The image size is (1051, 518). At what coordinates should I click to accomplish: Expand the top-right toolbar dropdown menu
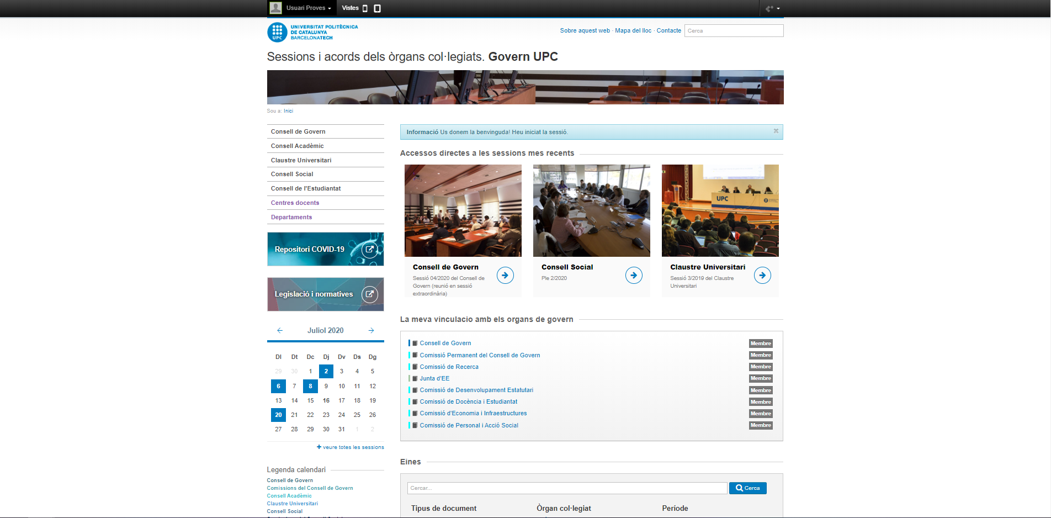point(772,8)
